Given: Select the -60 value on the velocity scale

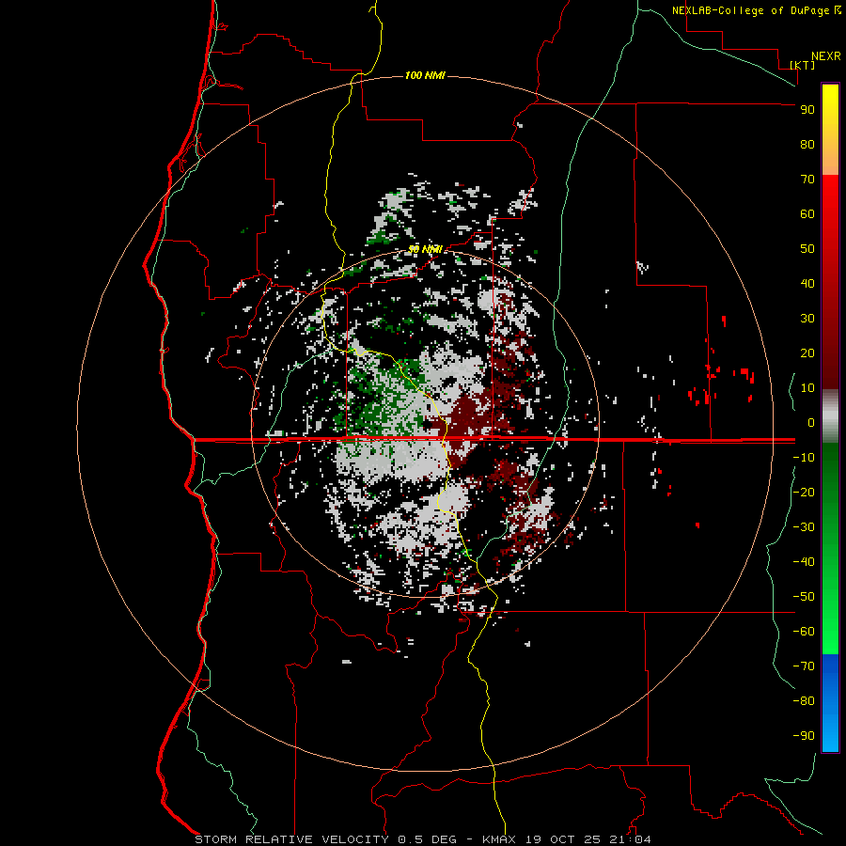Looking at the screenshot, I should point(804,632).
